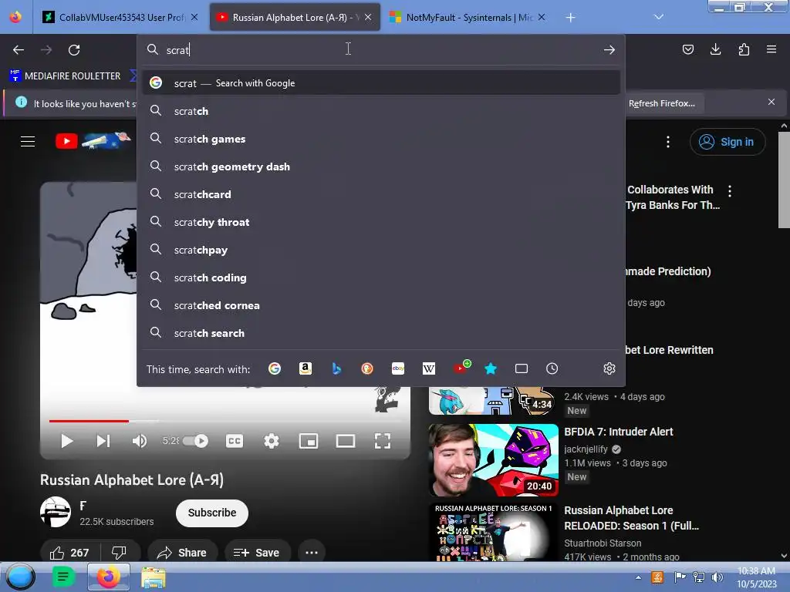Open YouTube settings three-dot menu
Image resolution: width=790 pixels, height=592 pixels.
pos(668,142)
